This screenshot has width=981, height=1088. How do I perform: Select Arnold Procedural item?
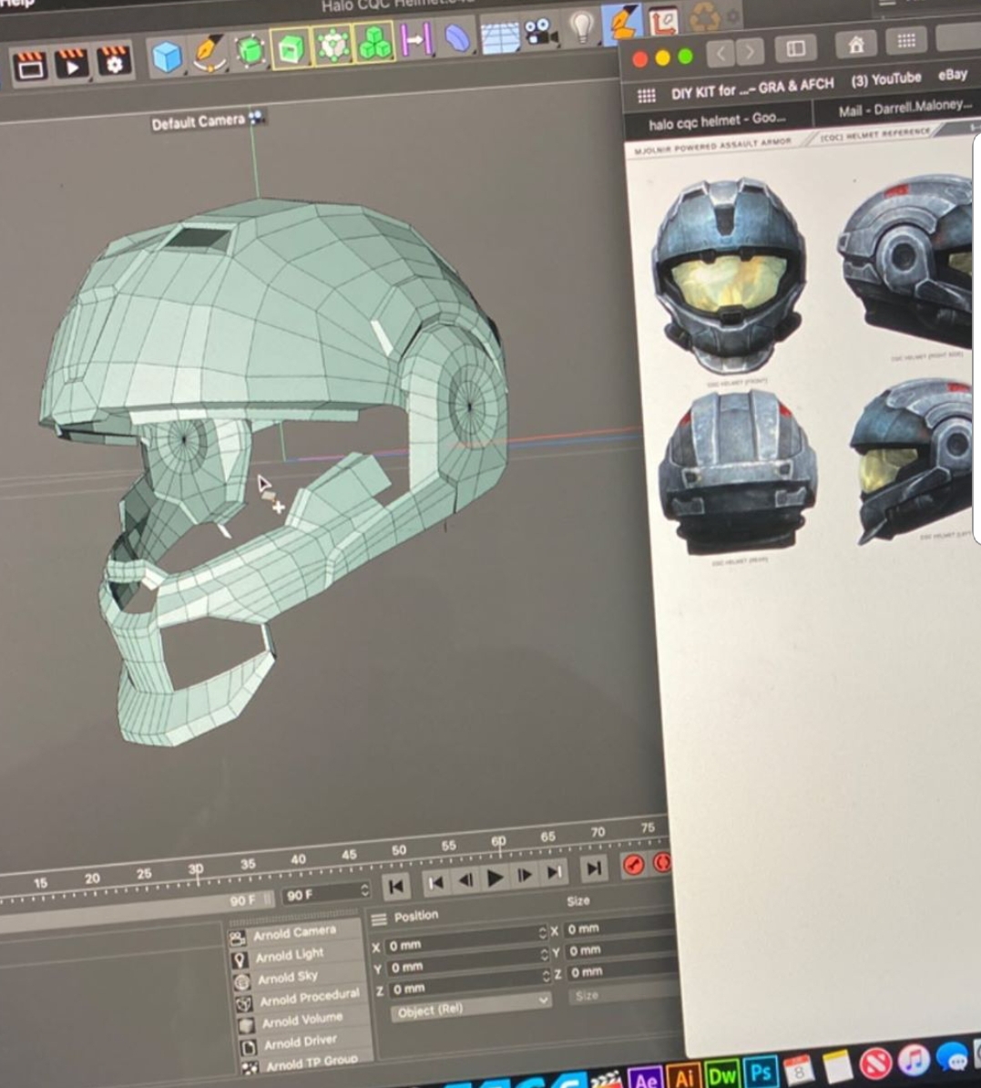click(x=309, y=998)
